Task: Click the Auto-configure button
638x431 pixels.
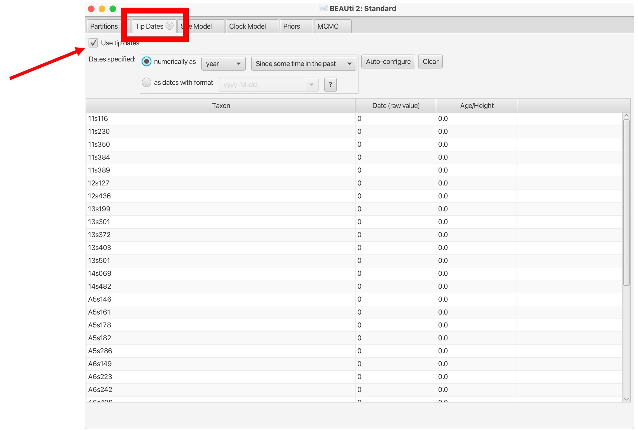Action: (x=388, y=62)
